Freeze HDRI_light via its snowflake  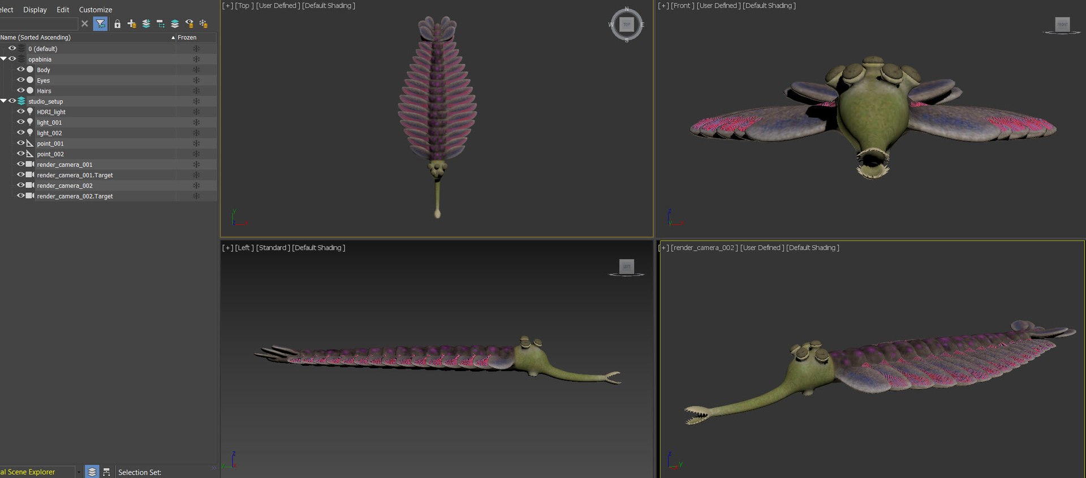[196, 112]
